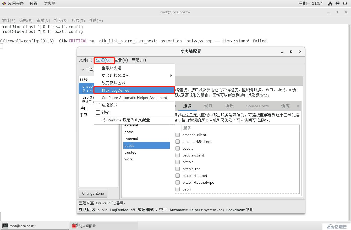Check the amanda-k5-client service box
This screenshot has height=230, width=351.
178,142
